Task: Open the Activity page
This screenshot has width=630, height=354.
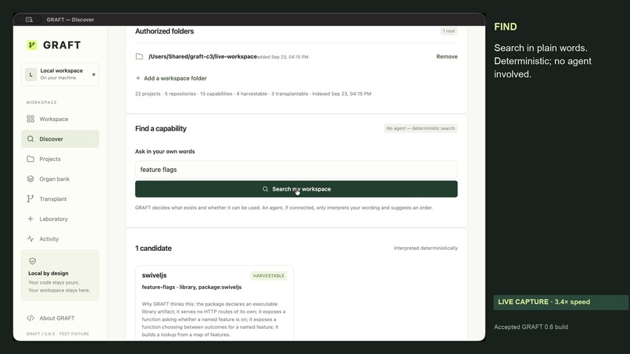Action: pyautogui.click(x=60, y=238)
